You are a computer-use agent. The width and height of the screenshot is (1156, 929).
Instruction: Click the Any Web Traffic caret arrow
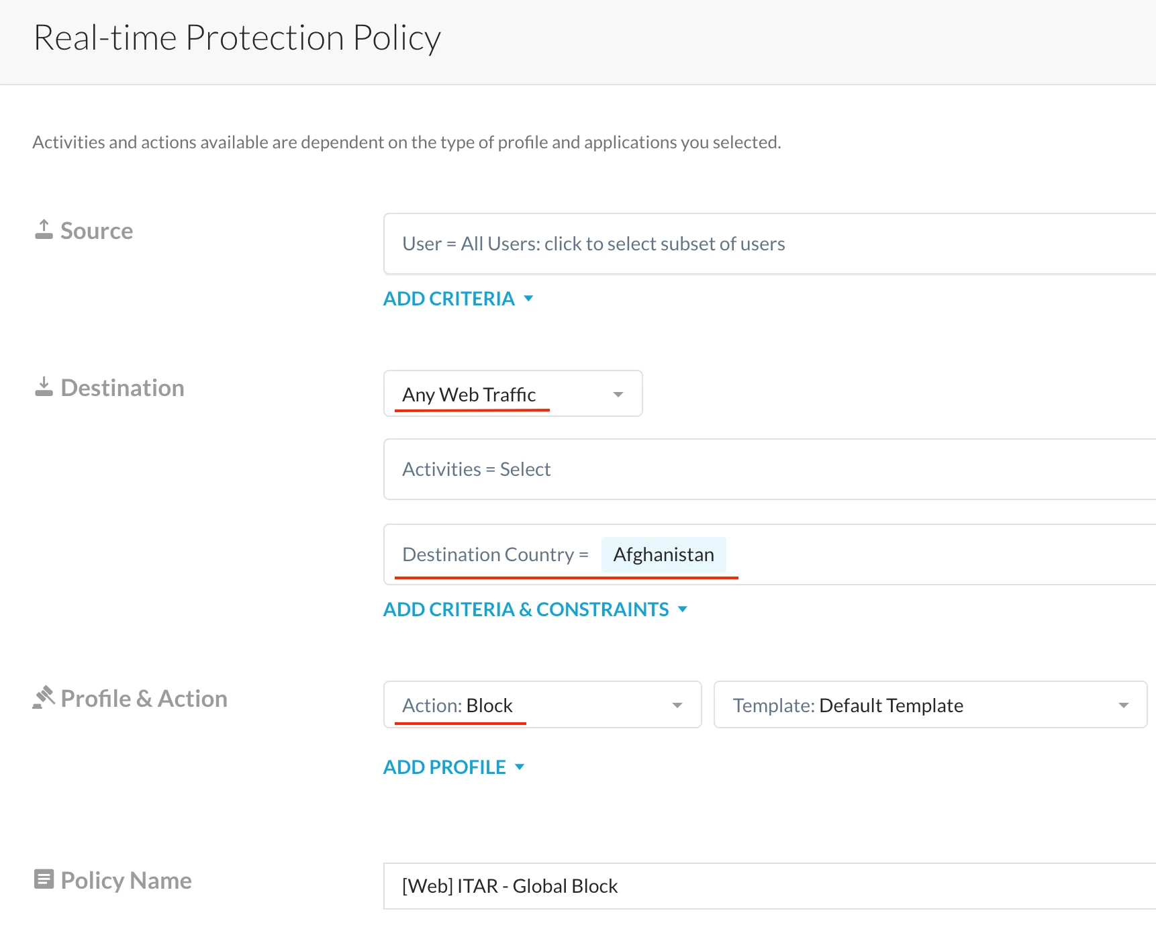[x=618, y=395]
